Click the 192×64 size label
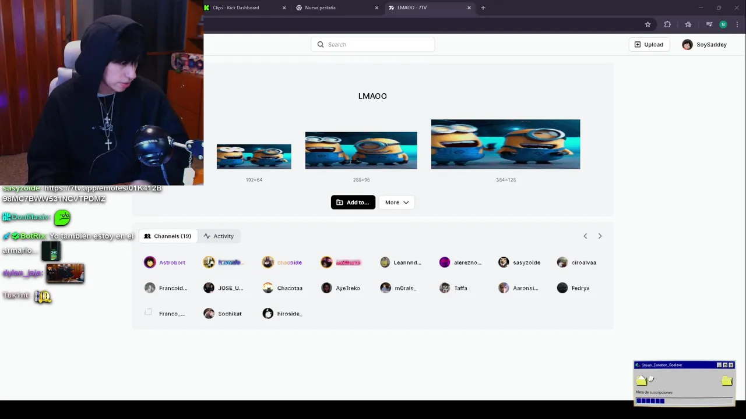Screen dimensions: 746x419 tap(254, 180)
